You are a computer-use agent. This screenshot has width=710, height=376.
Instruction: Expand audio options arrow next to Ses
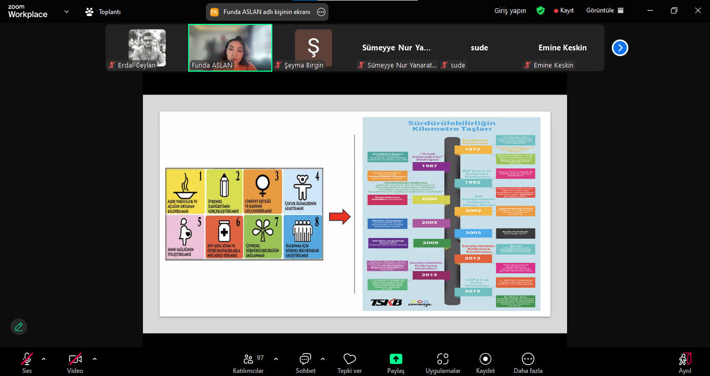(x=44, y=358)
